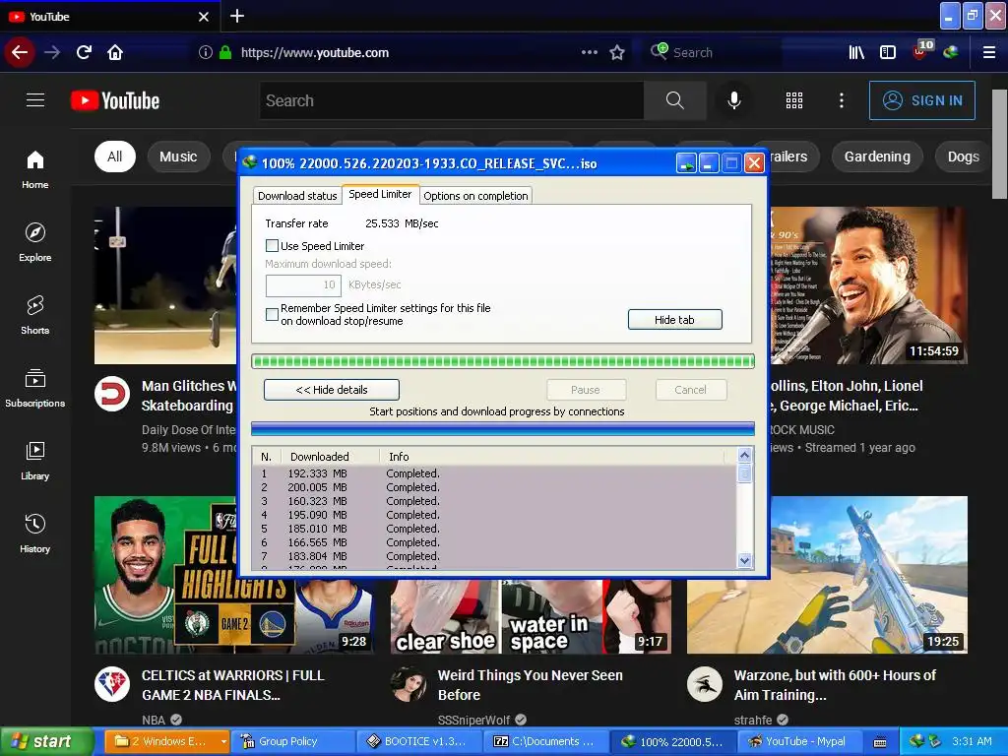Click the YouTube page vertical scrollbar

coord(1000,145)
